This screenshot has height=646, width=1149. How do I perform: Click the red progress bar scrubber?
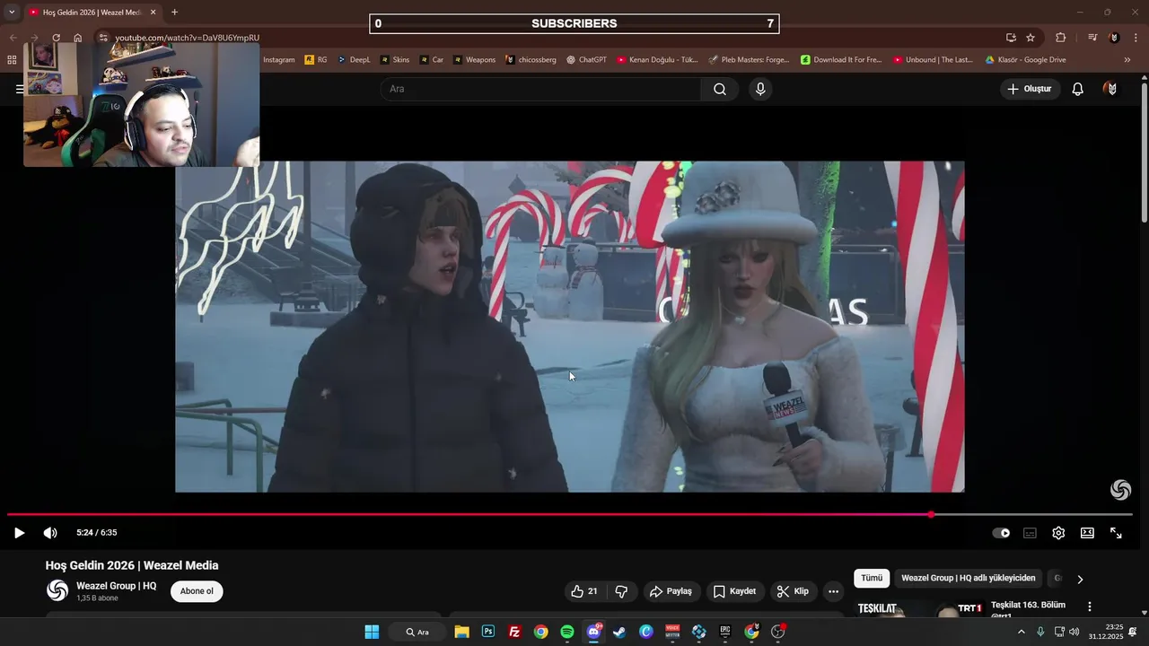point(931,515)
